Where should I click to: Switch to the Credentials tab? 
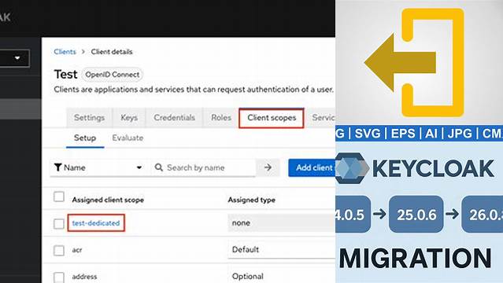175,118
